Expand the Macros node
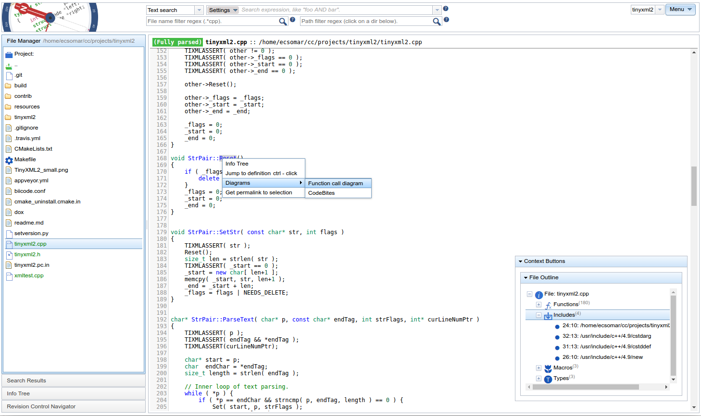701x416 pixels. tap(538, 368)
